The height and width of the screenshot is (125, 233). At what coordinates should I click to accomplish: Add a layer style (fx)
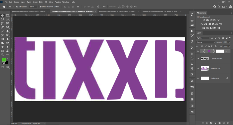pyautogui.click(x=207, y=123)
